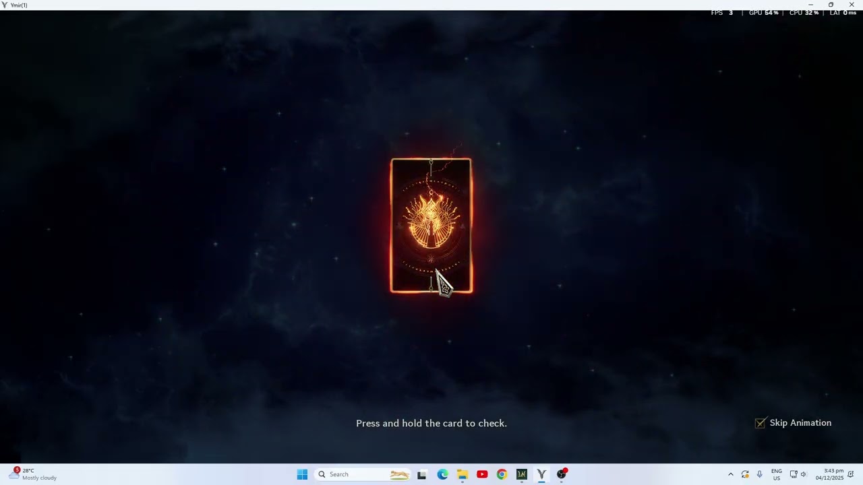Click the CPU 32% overlay reading
The height and width of the screenshot is (485, 863).
coord(804,13)
